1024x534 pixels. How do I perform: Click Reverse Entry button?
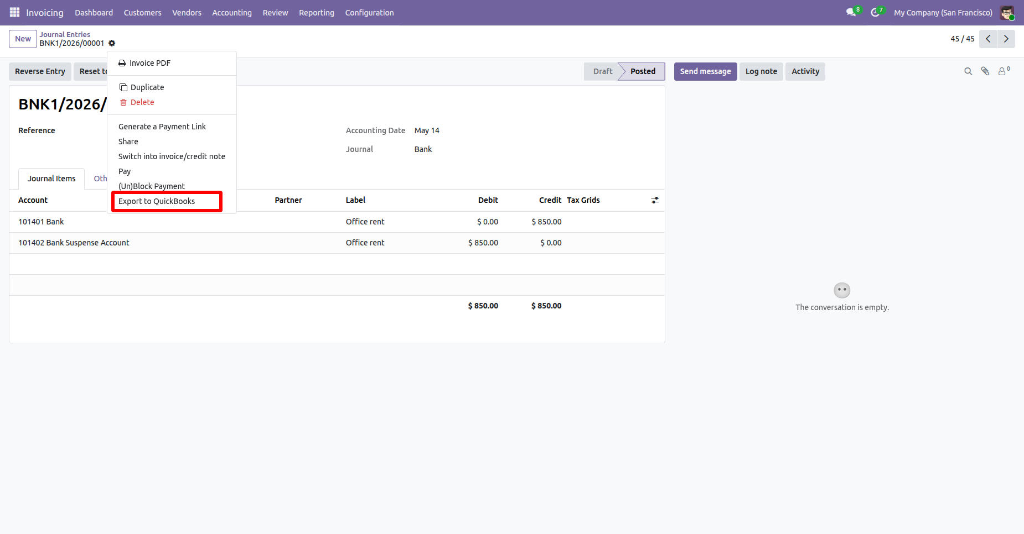pos(40,71)
